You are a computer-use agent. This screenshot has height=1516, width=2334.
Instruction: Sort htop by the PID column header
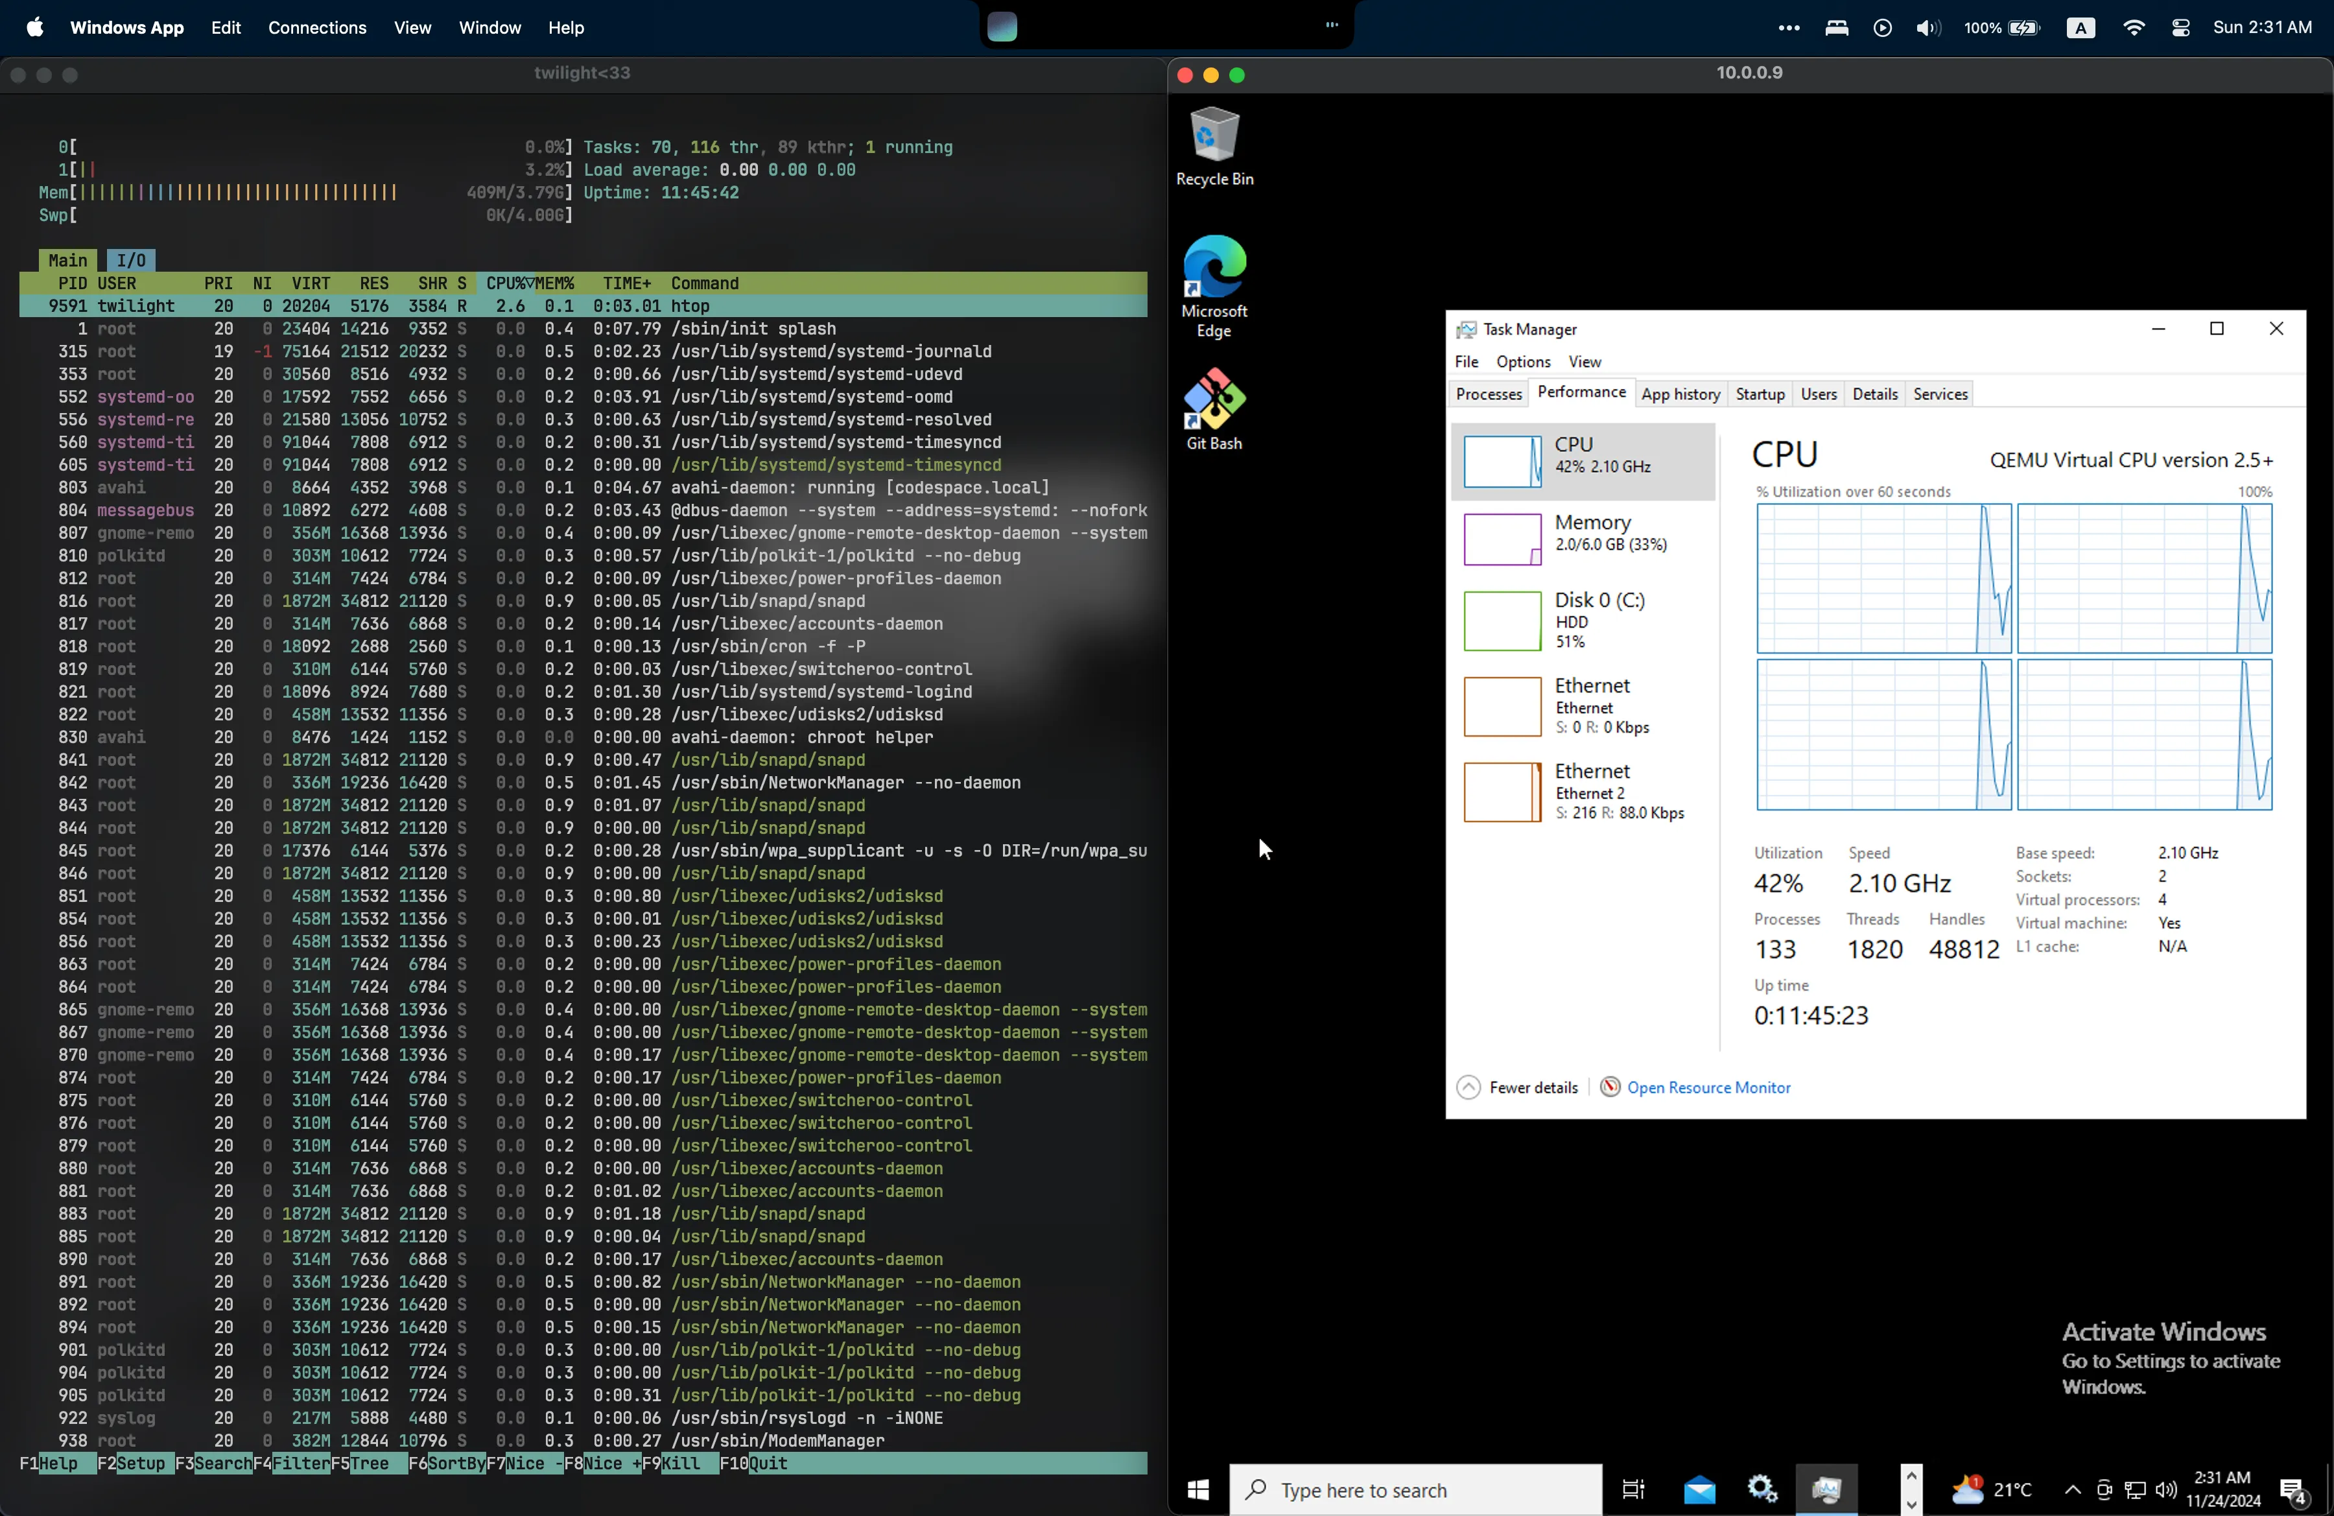pos(71,283)
